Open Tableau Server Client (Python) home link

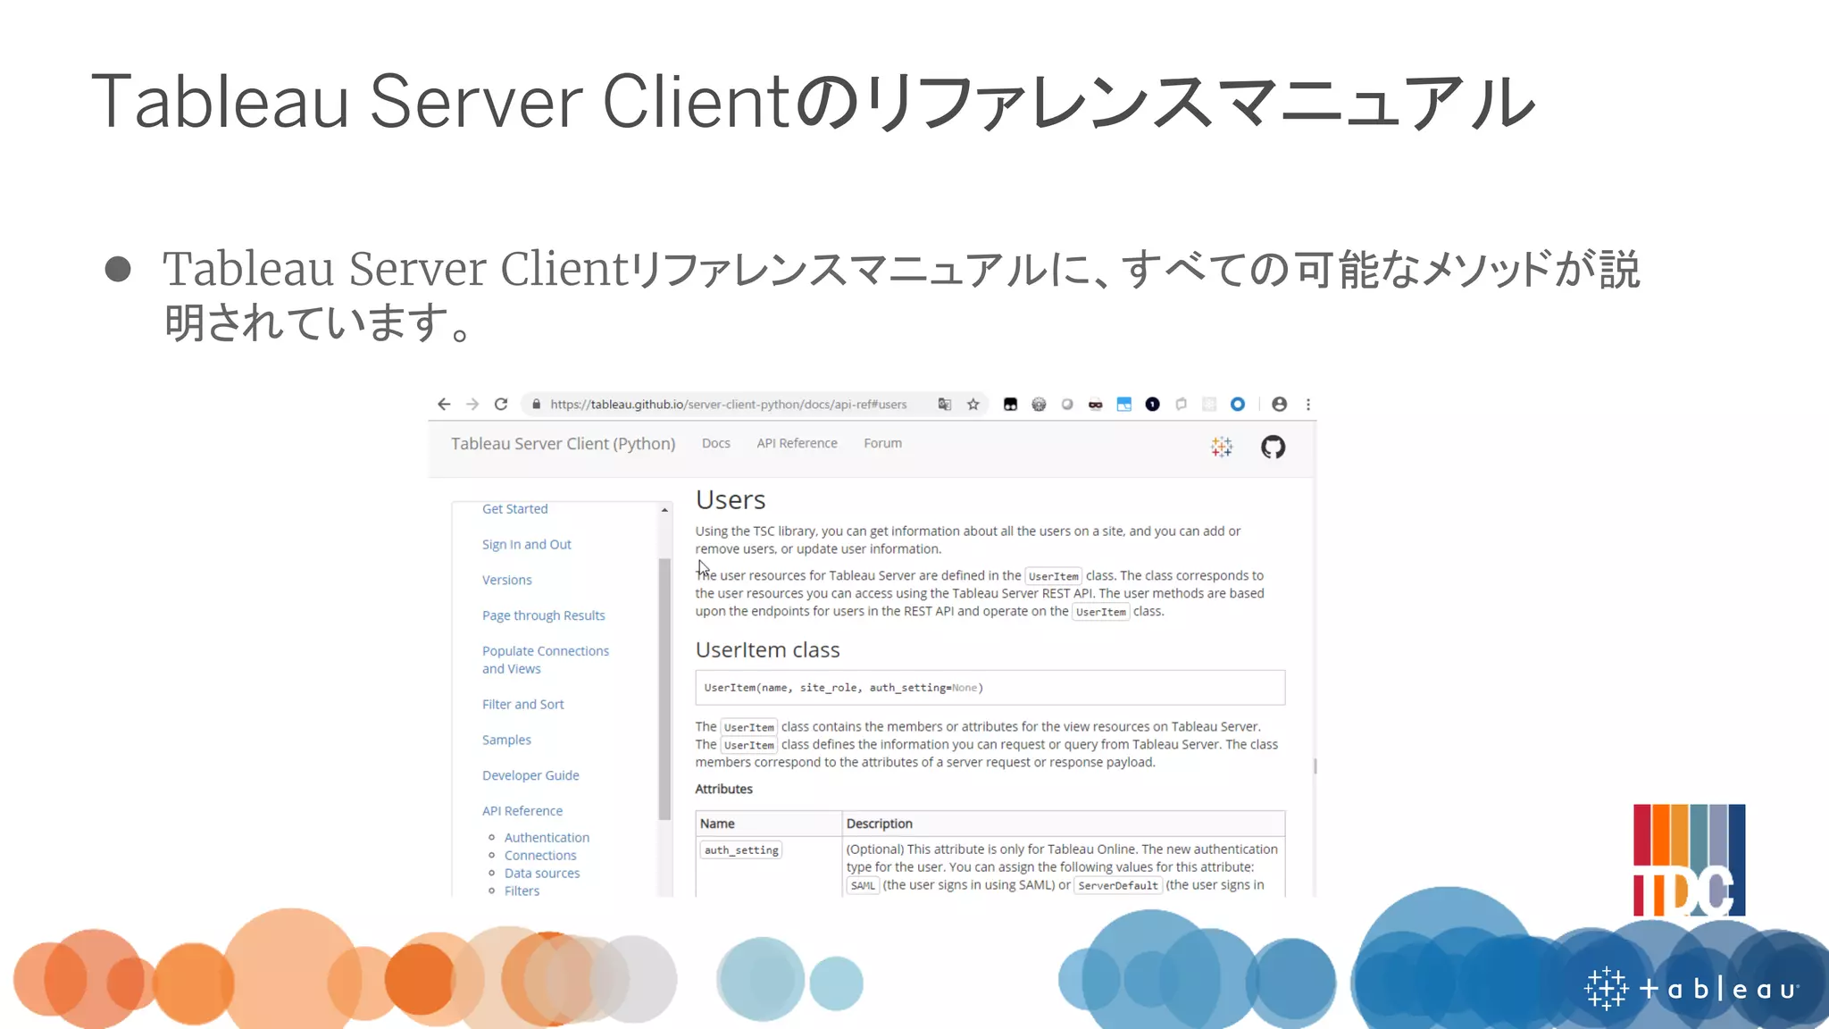click(x=563, y=444)
